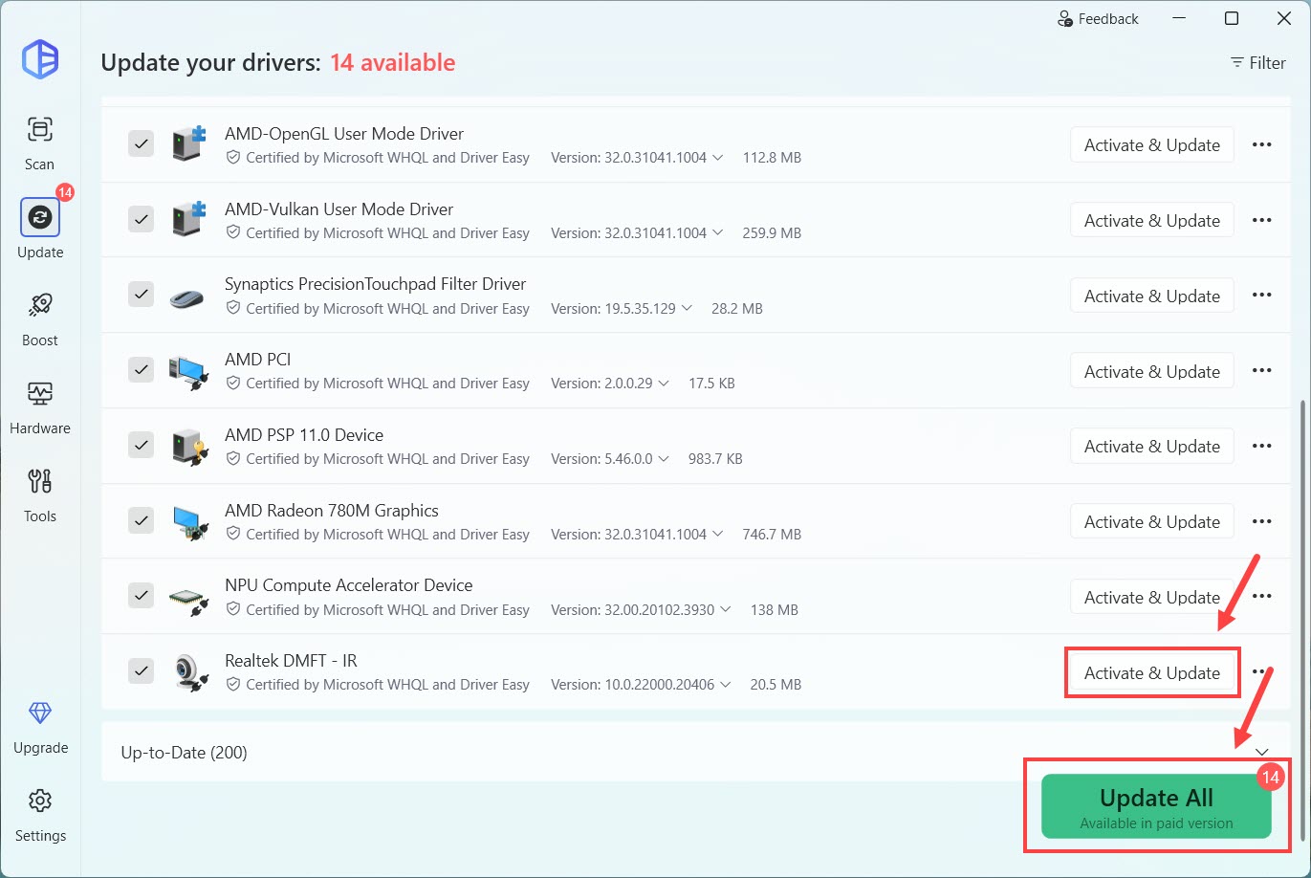Uncheck the Synaptics PrecisionTouchpad driver checkbox
Screen dimensions: 1311x878
tap(142, 295)
